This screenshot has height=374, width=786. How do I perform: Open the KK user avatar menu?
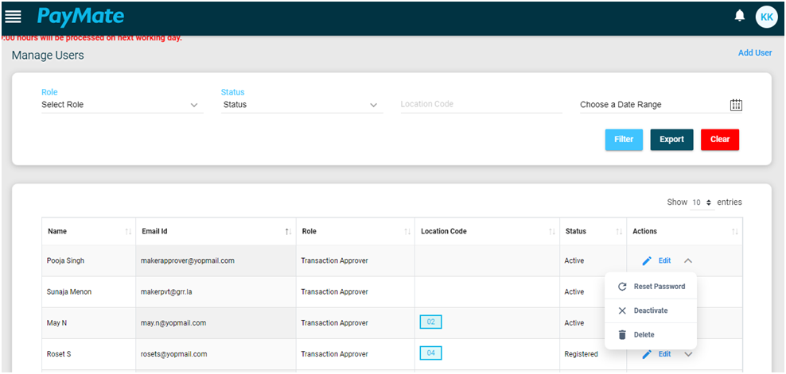coord(766,17)
